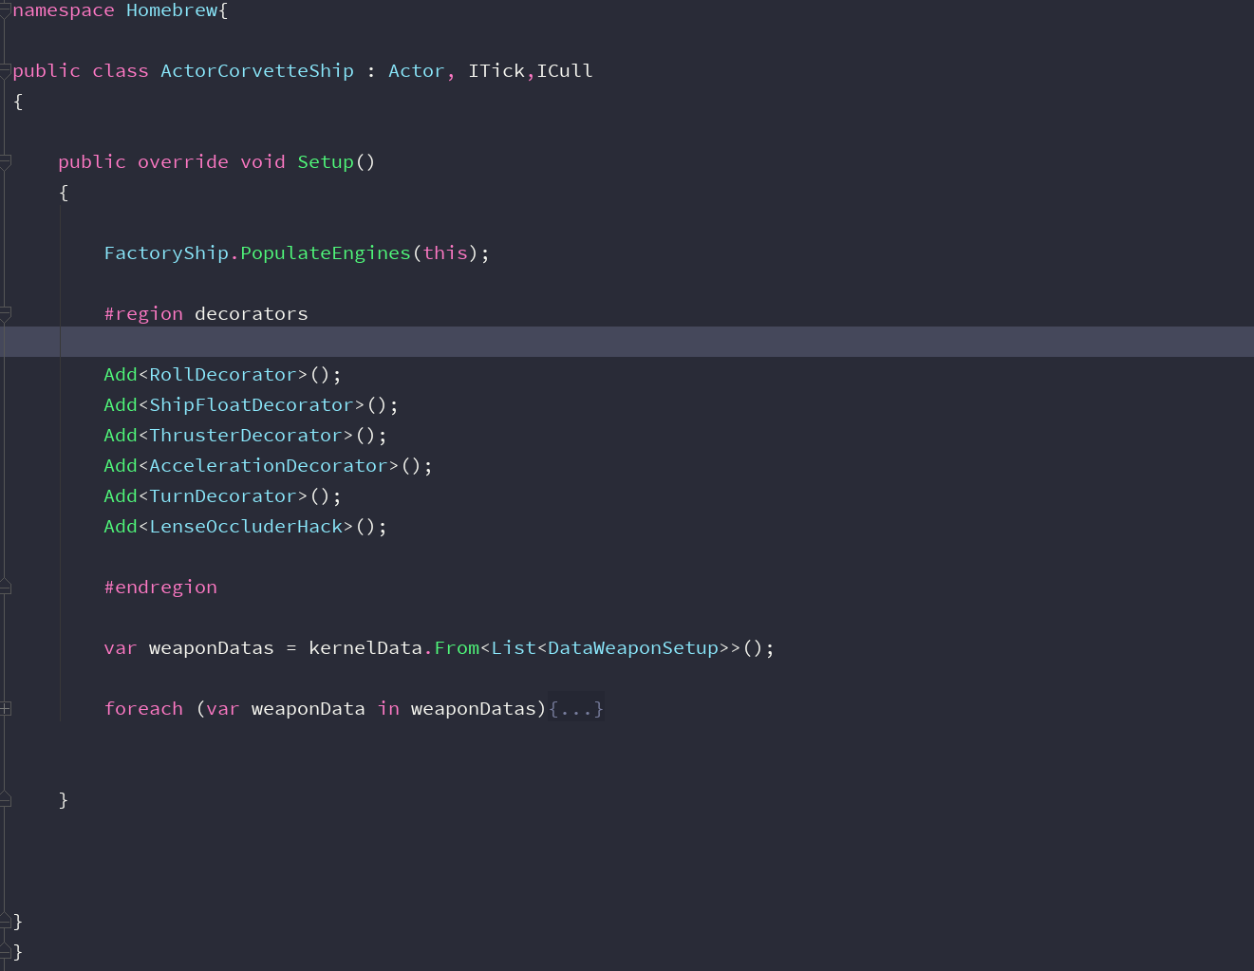Collapse the Setup method using its gutter chevron
1254x971 pixels.
(x=5, y=160)
